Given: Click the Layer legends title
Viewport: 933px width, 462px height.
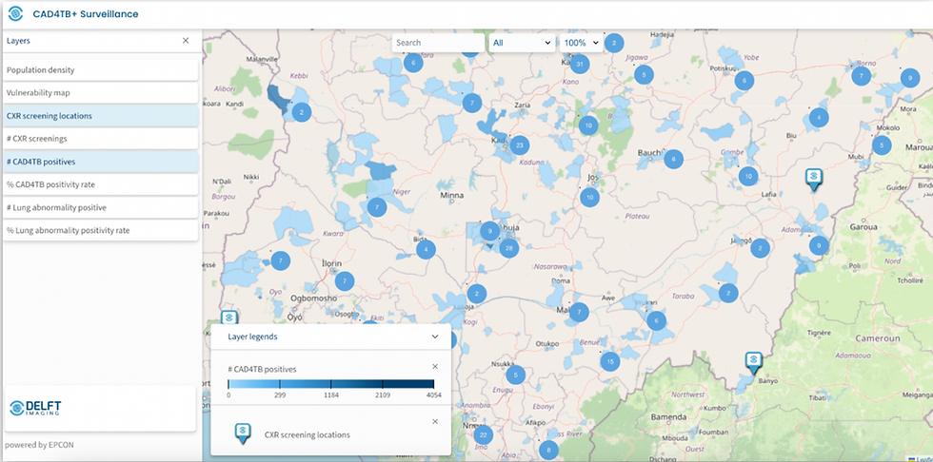Looking at the screenshot, I should pyautogui.click(x=252, y=337).
